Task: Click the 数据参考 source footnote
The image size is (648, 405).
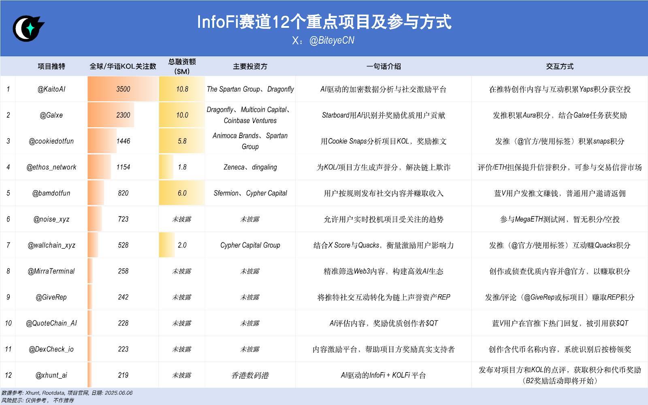Action: pyautogui.click(x=67, y=393)
